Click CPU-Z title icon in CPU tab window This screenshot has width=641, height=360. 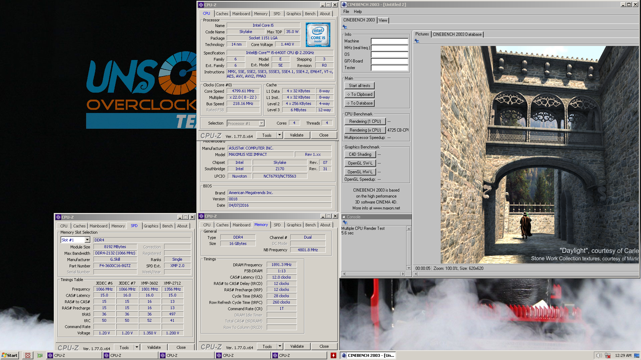(x=201, y=5)
